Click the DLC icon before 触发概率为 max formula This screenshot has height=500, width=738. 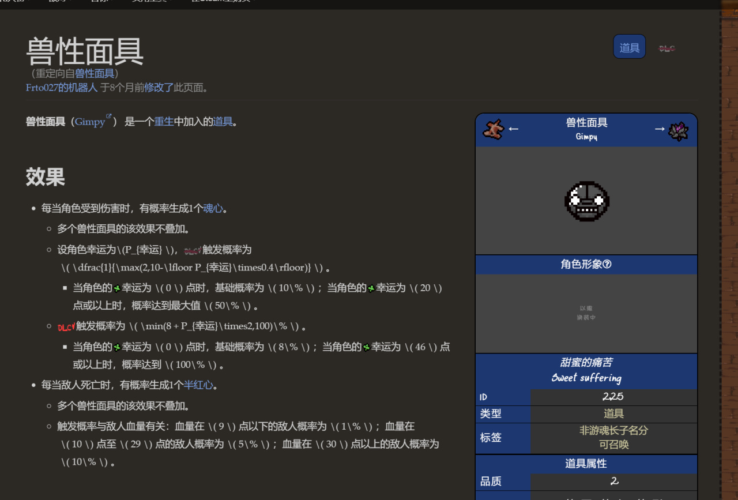tap(193, 250)
